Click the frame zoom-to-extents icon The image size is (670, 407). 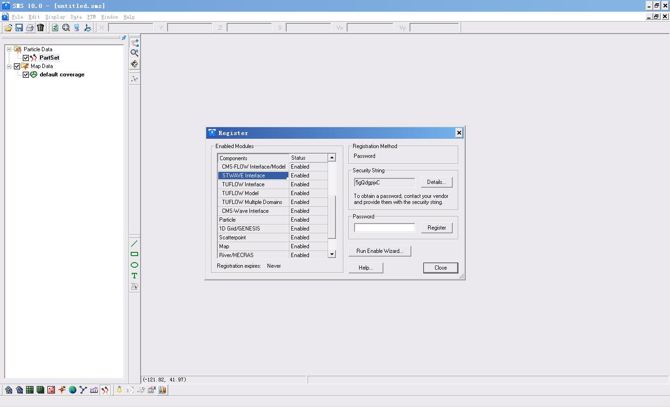pos(66,27)
